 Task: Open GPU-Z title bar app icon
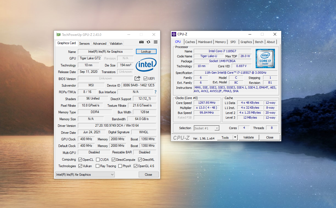click(58, 34)
